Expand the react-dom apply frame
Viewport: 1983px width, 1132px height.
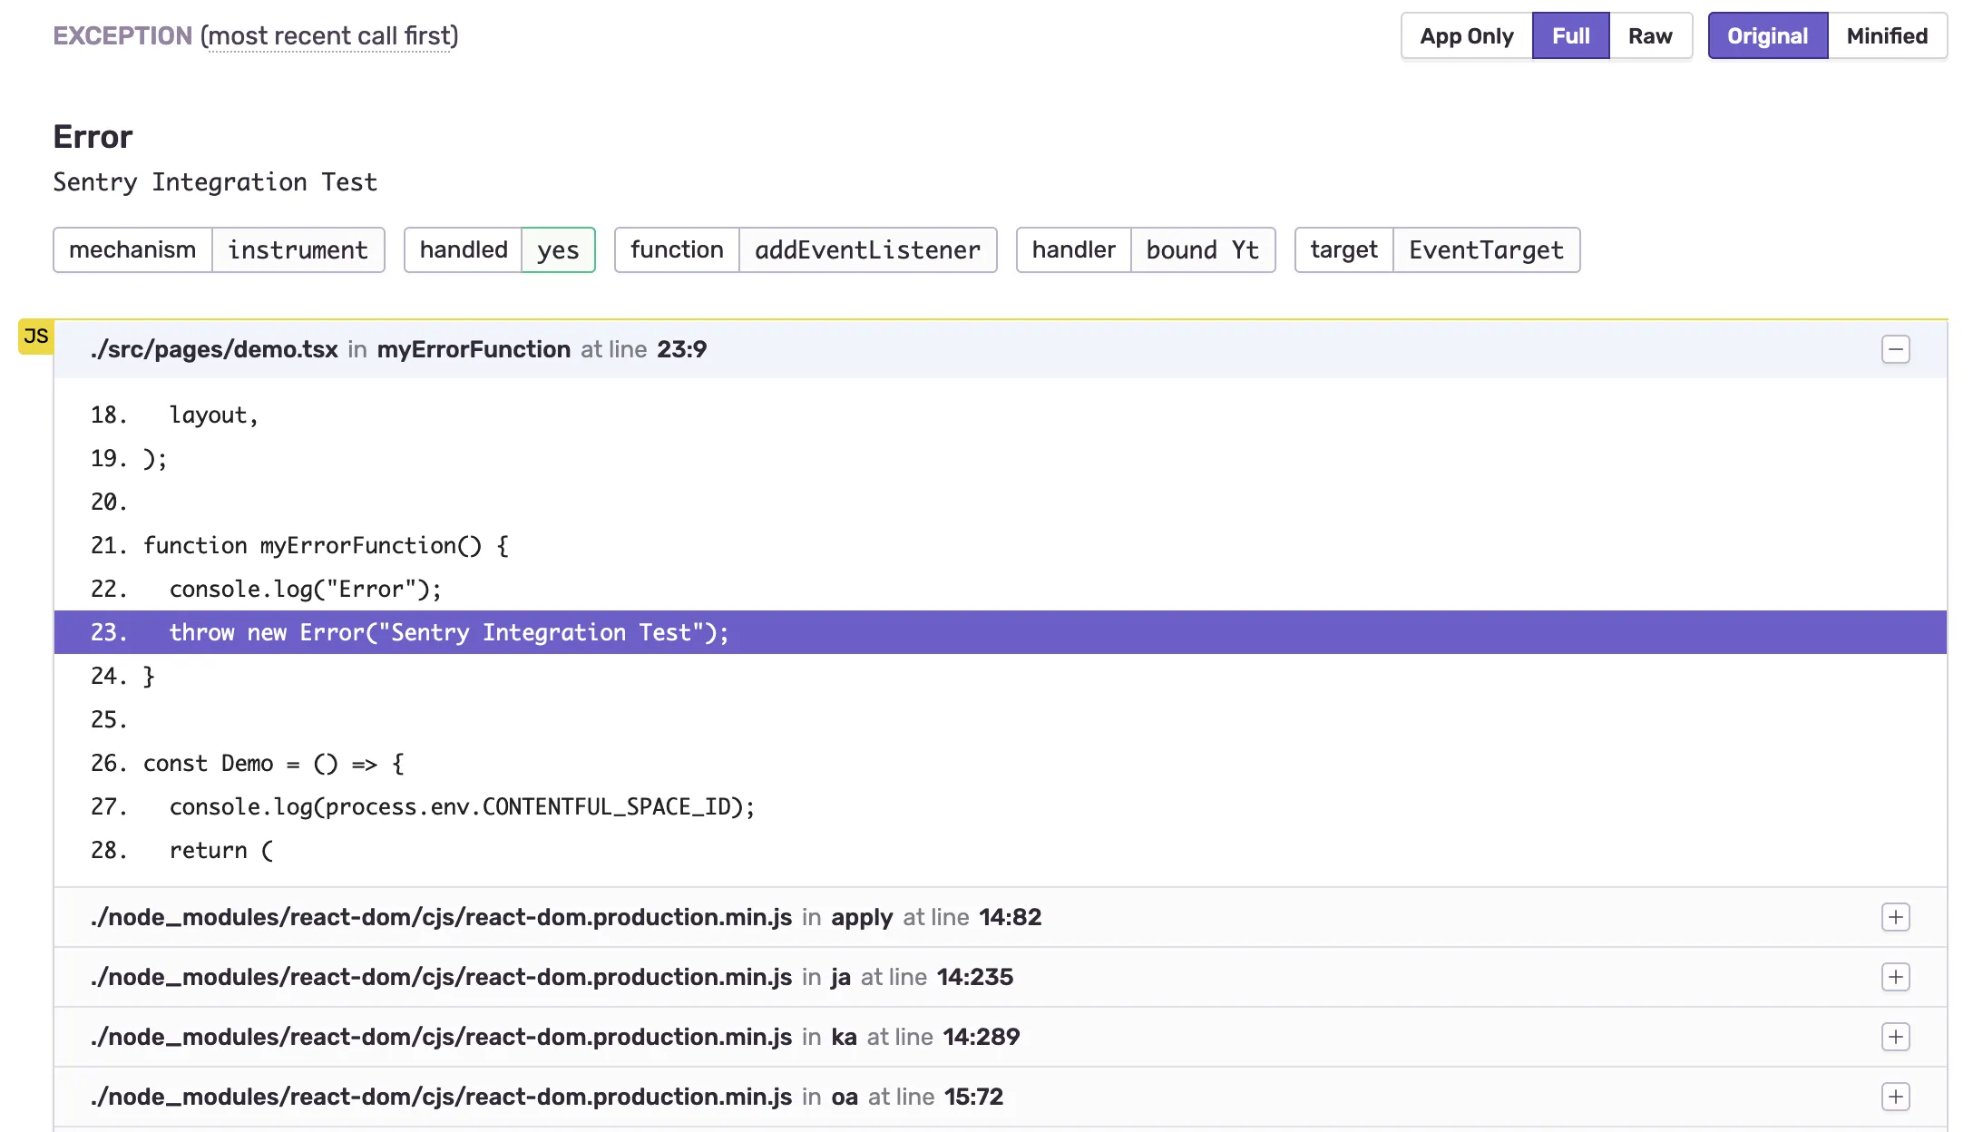(x=1895, y=917)
